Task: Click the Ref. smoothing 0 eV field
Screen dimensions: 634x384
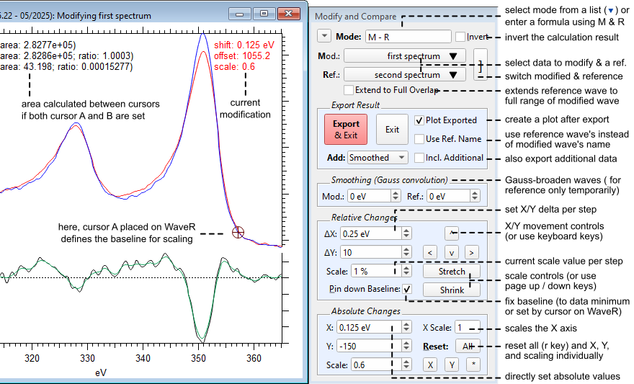Action: click(x=448, y=197)
